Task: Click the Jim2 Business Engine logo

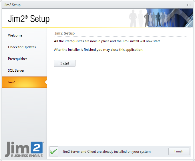Action: coord(24,149)
